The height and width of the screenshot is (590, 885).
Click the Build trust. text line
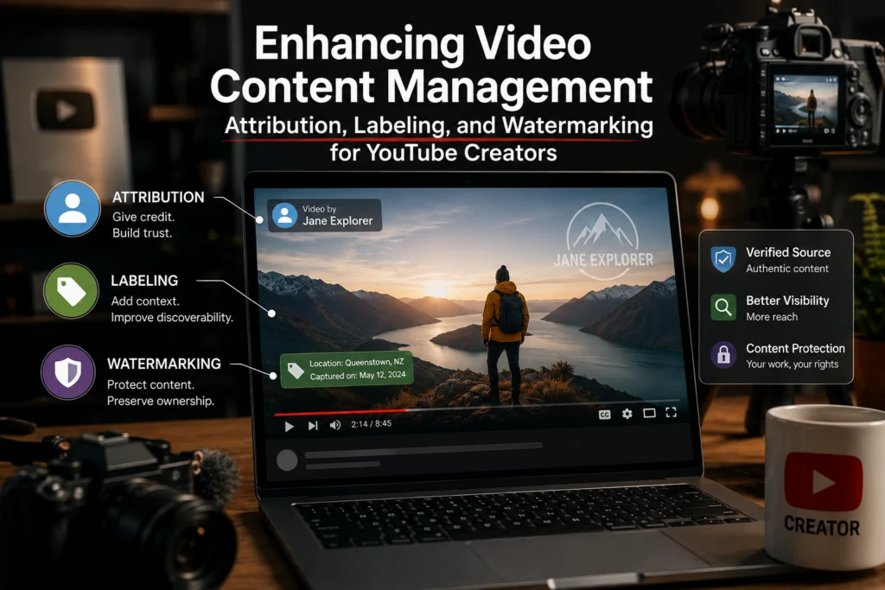click(x=142, y=233)
